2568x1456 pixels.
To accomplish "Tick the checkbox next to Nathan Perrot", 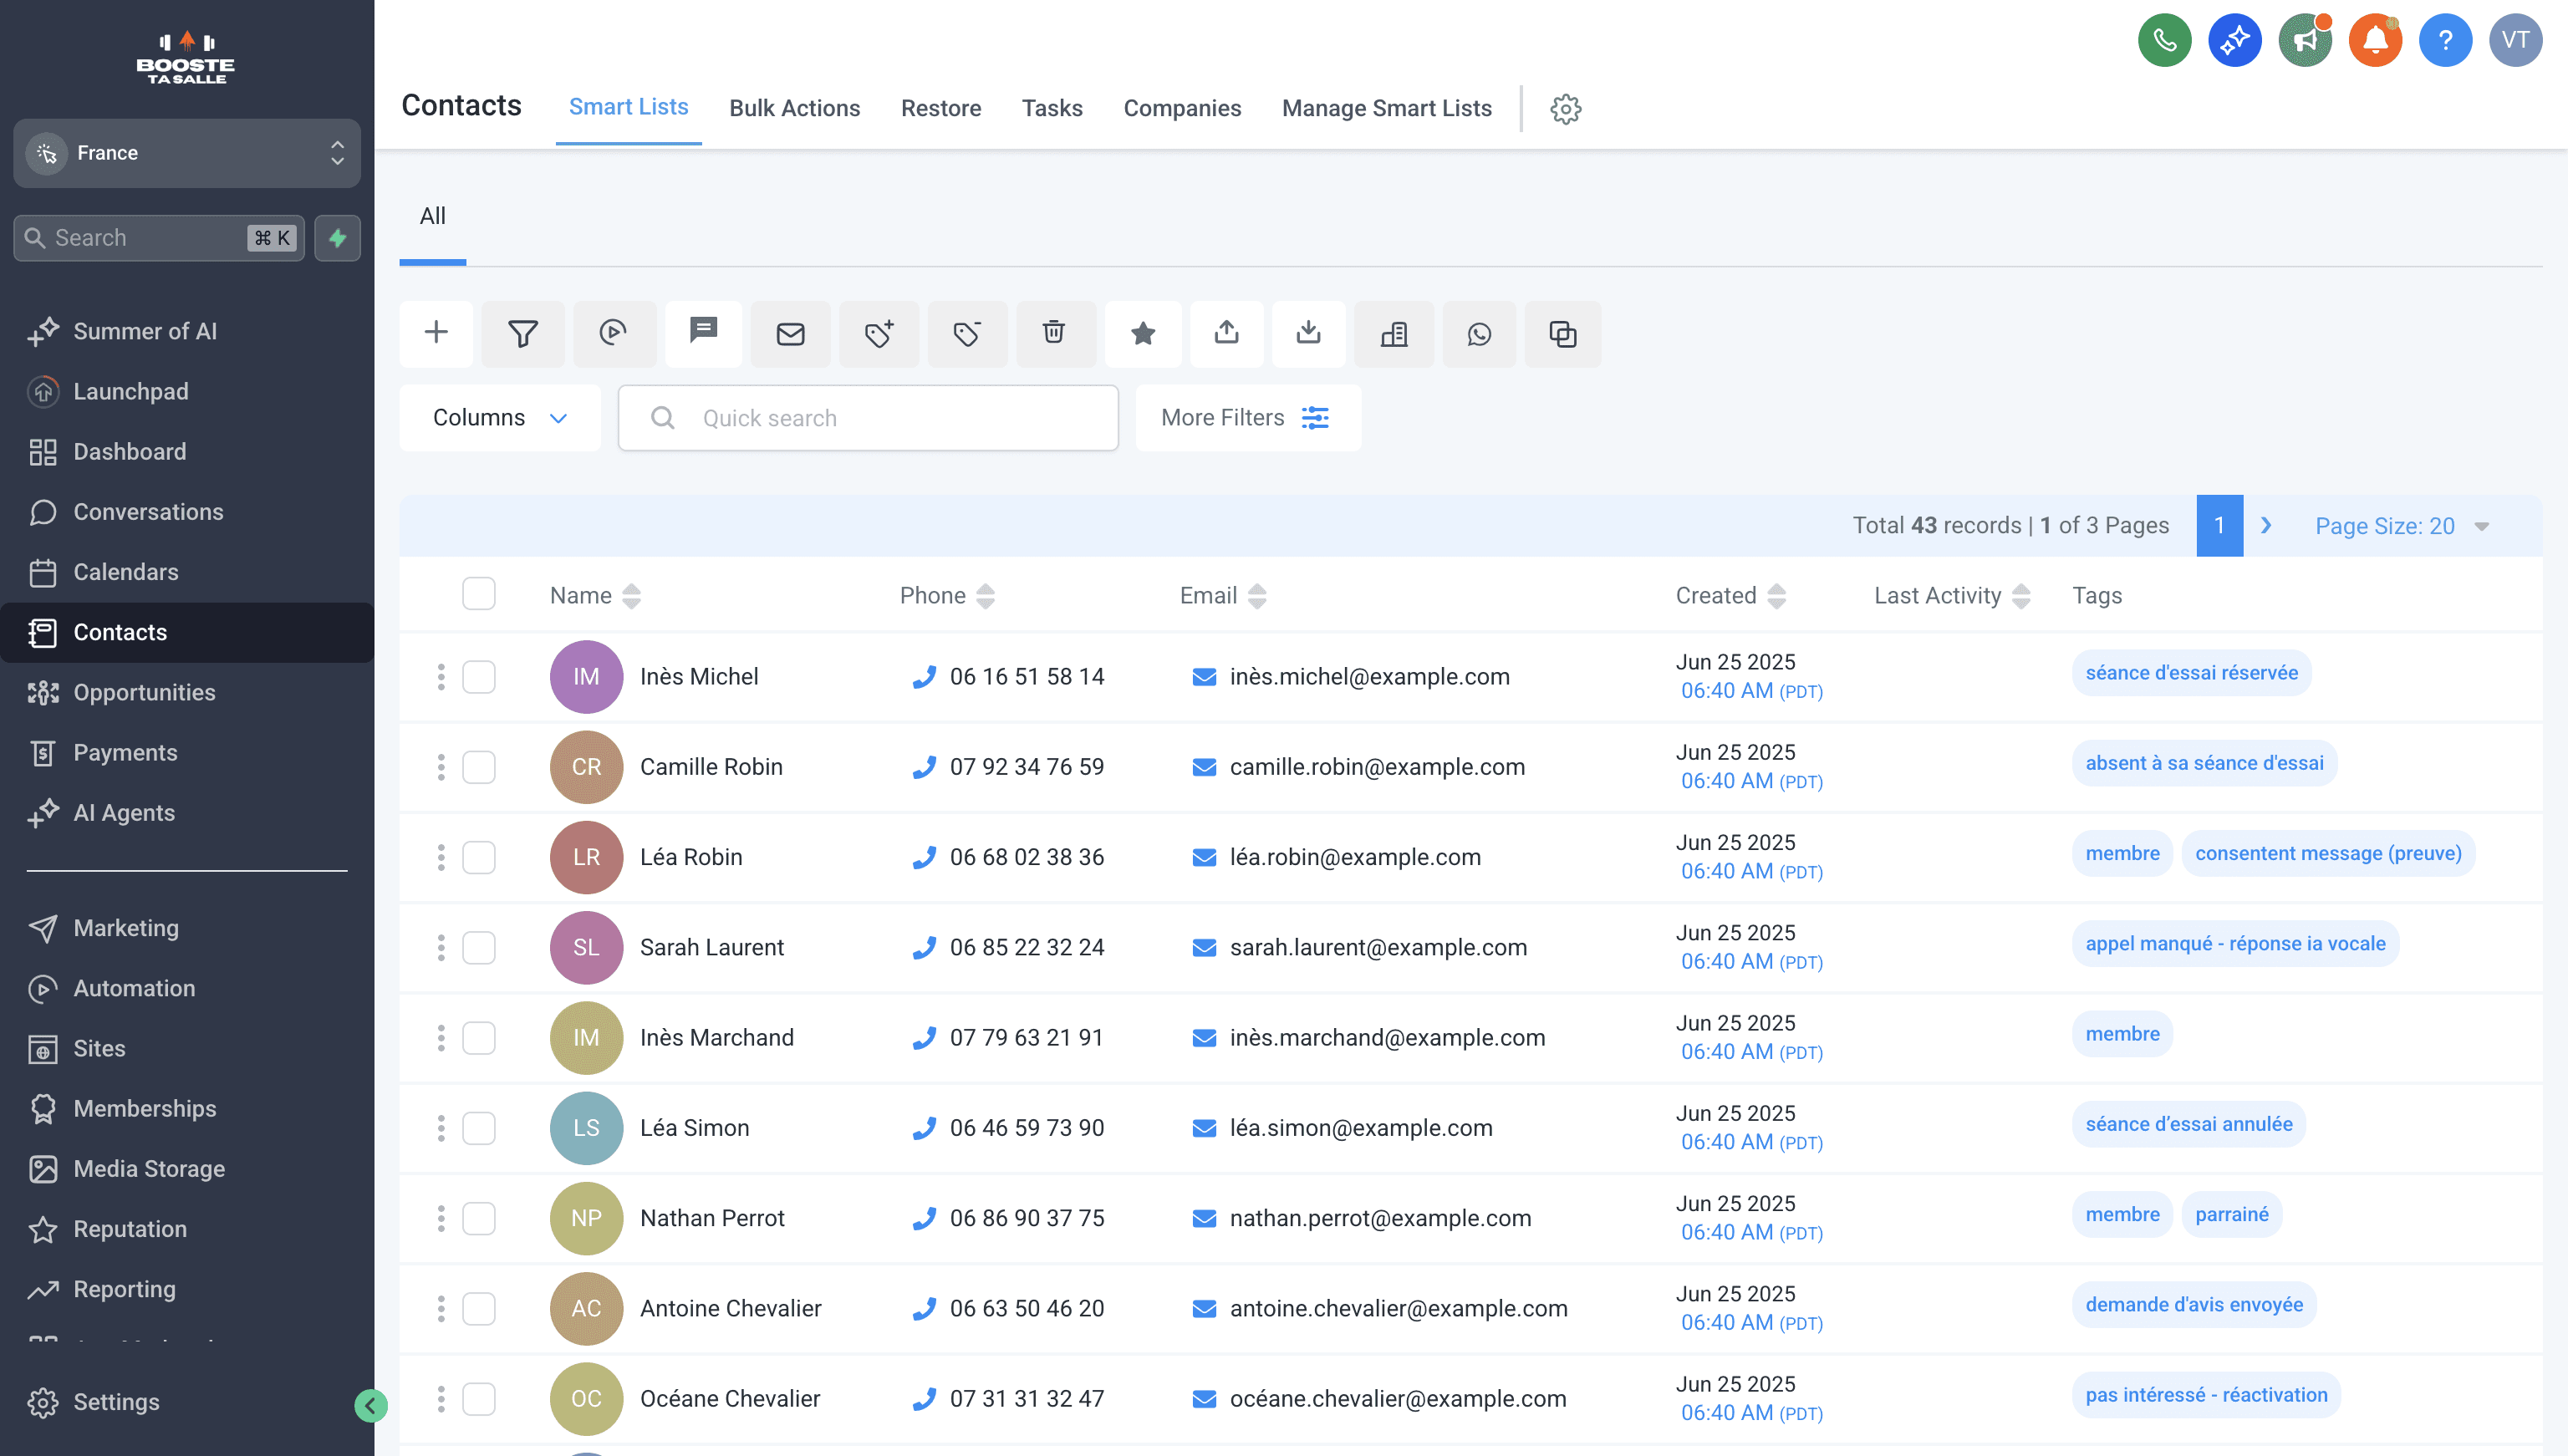I will click(x=479, y=1218).
